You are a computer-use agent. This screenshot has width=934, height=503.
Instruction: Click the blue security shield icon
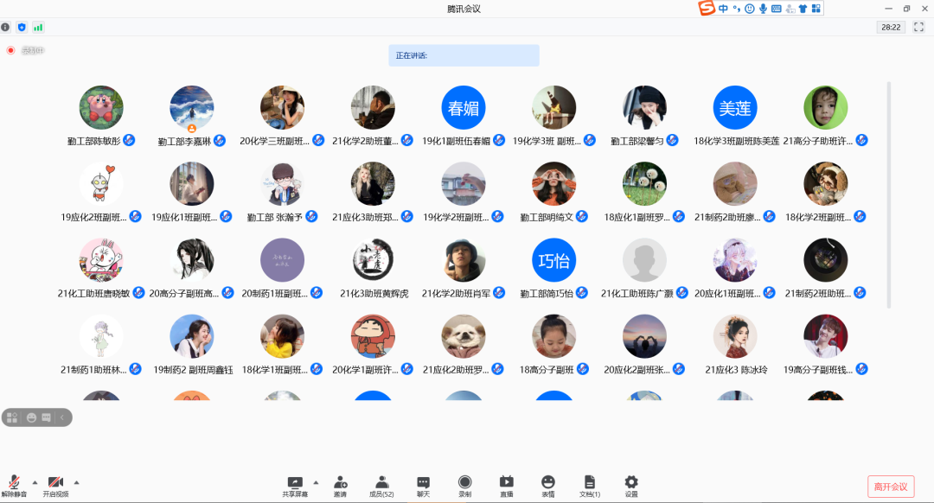pyautogui.click(x=22, y=28)
